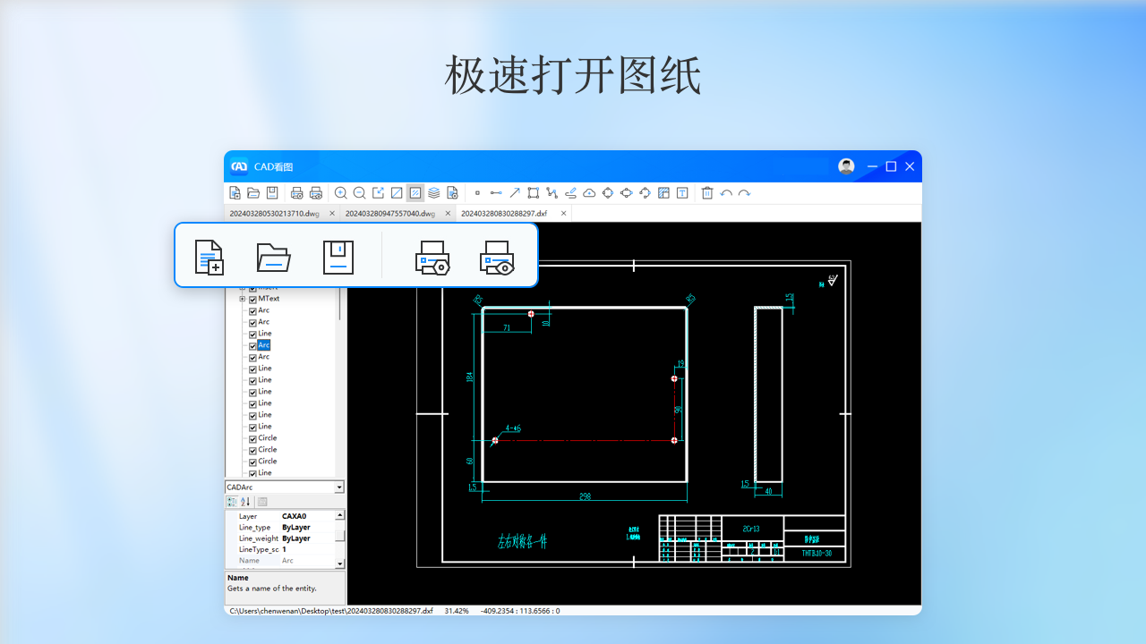Click the Undo arrow icon
This screenshot has height=644, width=1146.
[x=726, y=192]
